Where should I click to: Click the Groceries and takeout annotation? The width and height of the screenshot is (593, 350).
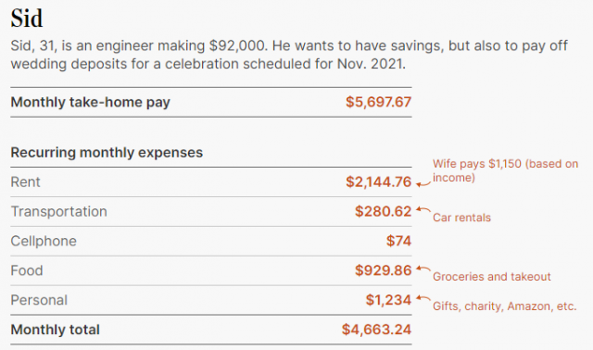(x=492, y=277)
